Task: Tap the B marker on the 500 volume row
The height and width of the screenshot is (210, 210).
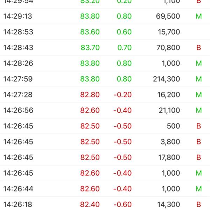Action: (x=198, y=126)
